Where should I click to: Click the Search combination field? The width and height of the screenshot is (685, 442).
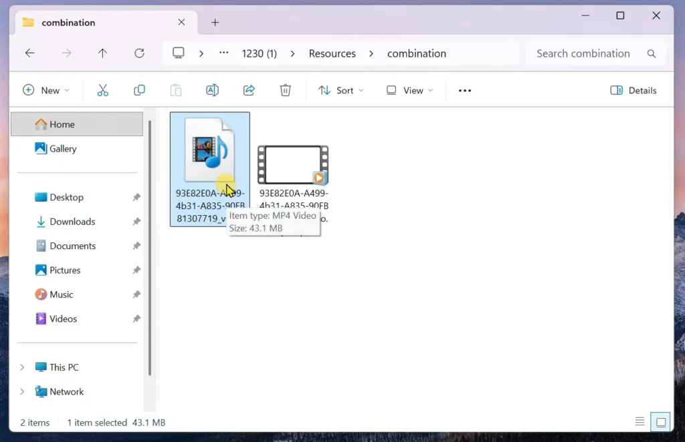coord(589,53)
